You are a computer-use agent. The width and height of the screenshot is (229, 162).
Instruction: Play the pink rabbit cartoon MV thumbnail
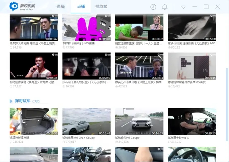coord(87,27)
